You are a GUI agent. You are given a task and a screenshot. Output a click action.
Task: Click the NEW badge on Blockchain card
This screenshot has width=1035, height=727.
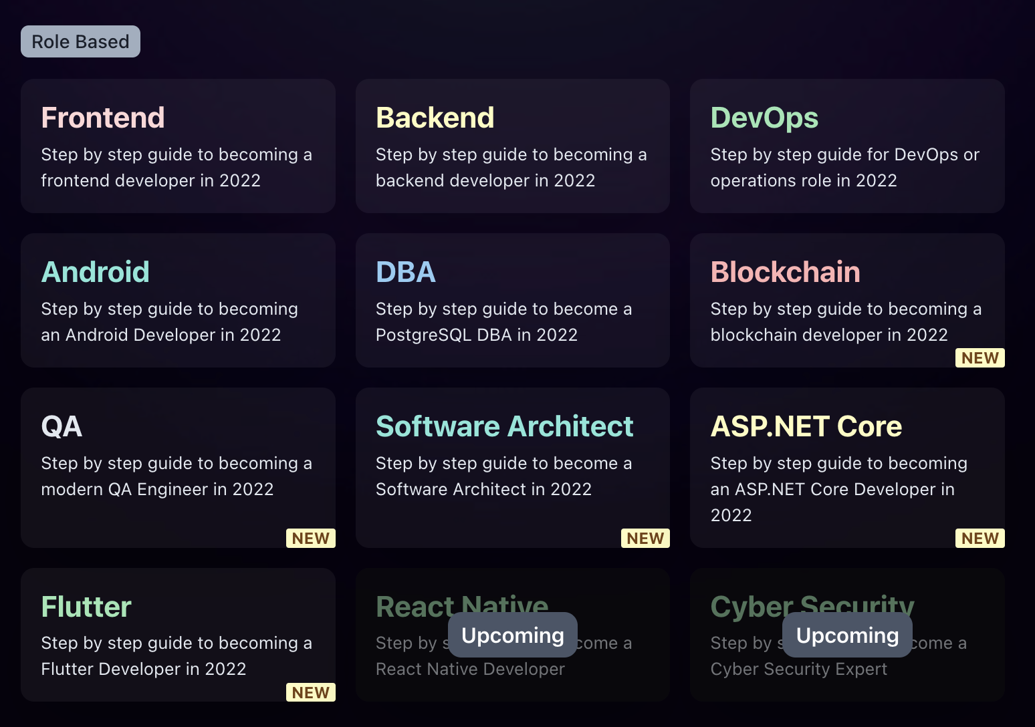point(980,358)
